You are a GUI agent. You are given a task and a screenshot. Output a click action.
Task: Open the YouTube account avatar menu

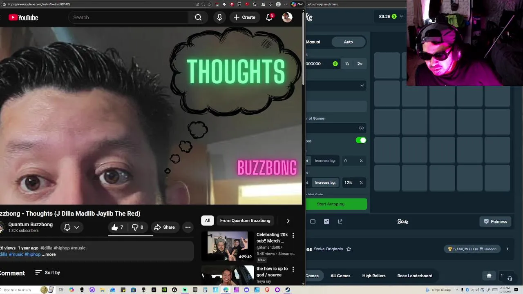pyautogui.click(x=287, y=18)
